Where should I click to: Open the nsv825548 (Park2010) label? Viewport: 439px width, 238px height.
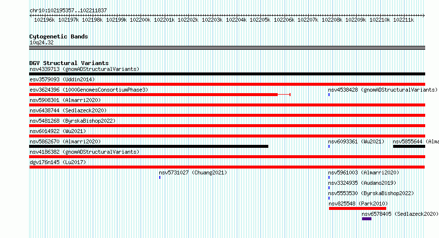tap(359, 204)
